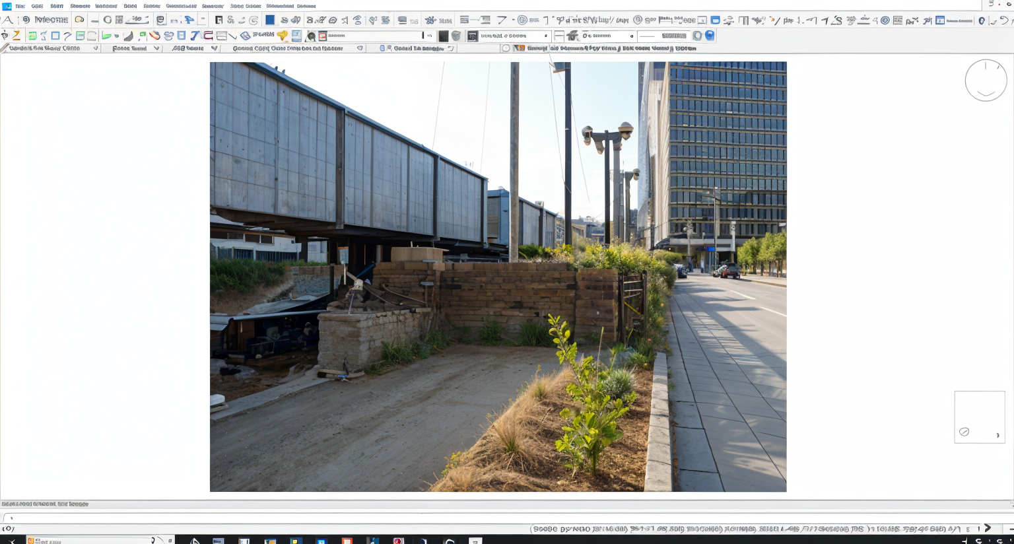Click the street photograph in the drawing area
The height and width of the screenshot is (544, 1014).
pyautogui.click(x=498, y=277)
